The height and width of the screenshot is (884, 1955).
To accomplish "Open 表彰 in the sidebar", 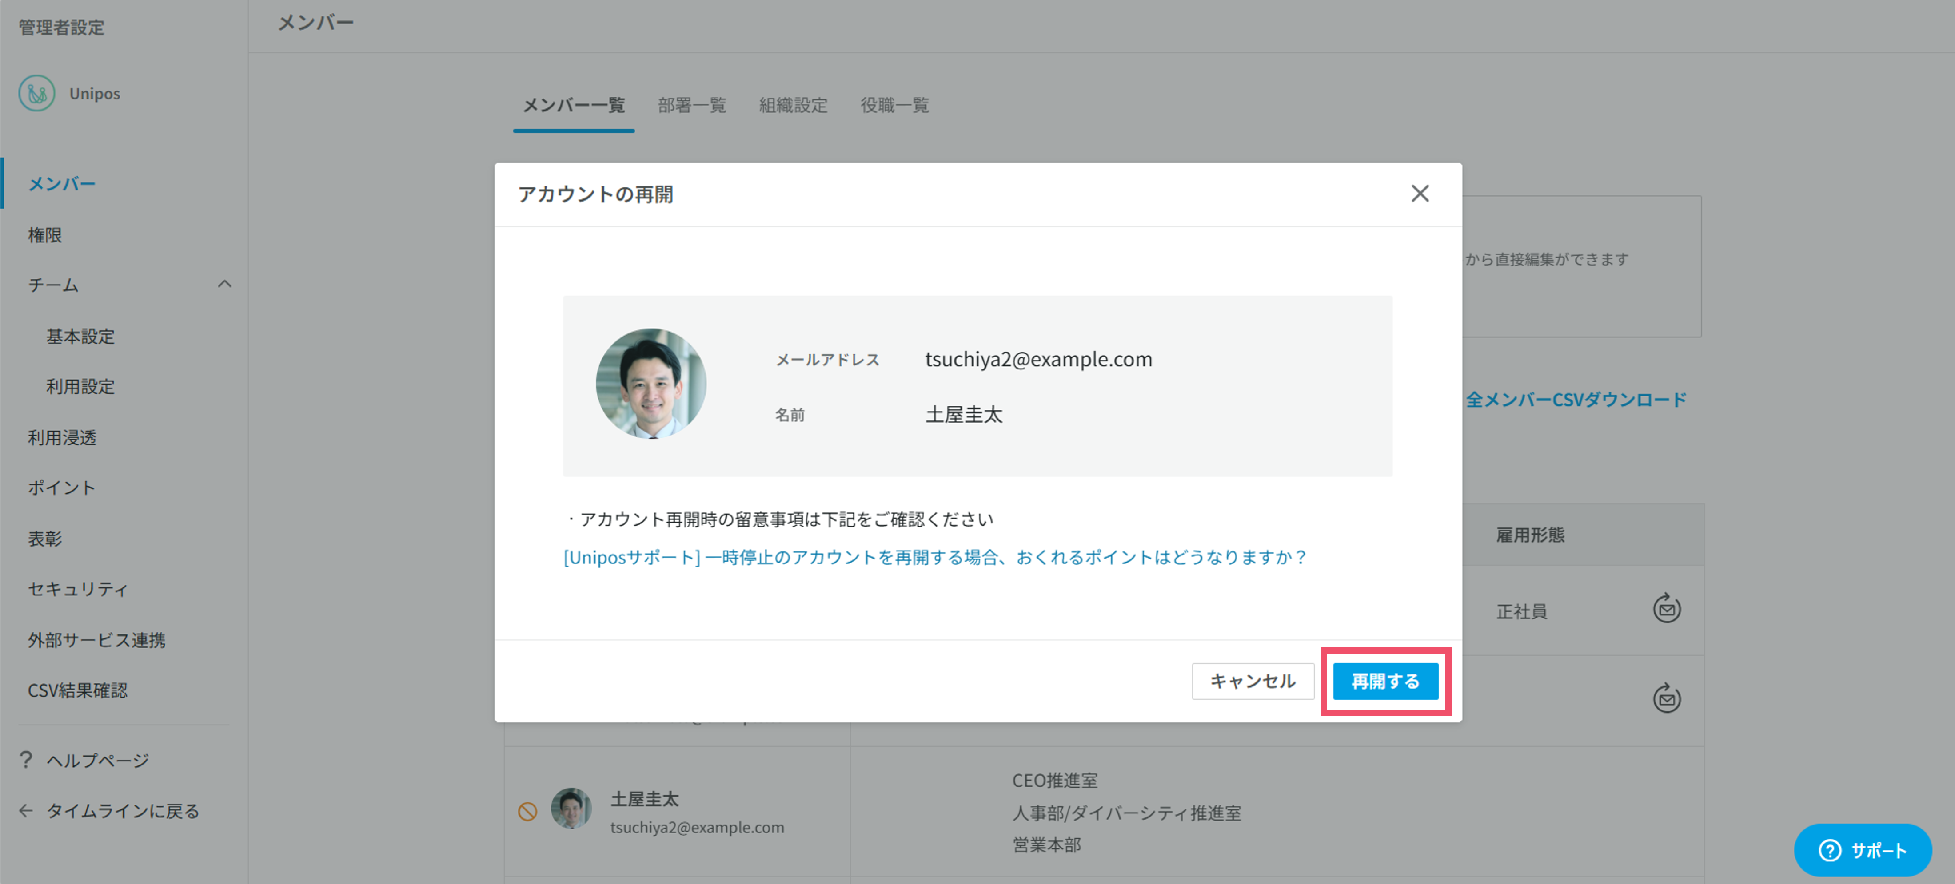I will tap(45, 538).
